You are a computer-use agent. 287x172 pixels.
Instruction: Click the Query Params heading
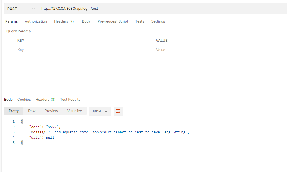pyautogui.click(x=18, y=31)
